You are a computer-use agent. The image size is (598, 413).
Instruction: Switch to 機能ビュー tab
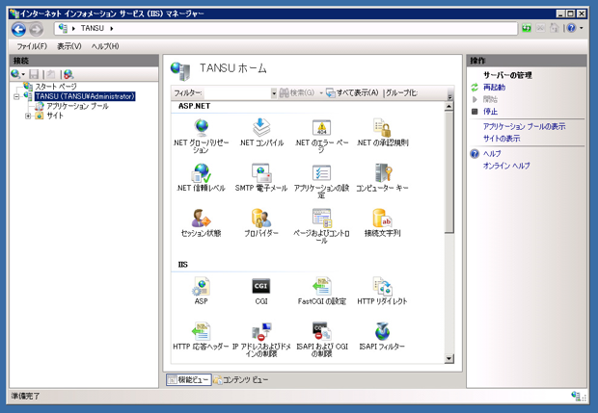pos(189,379)
